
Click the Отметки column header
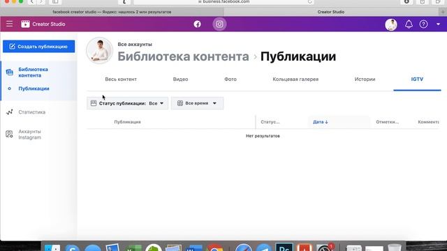coord(387,122)
